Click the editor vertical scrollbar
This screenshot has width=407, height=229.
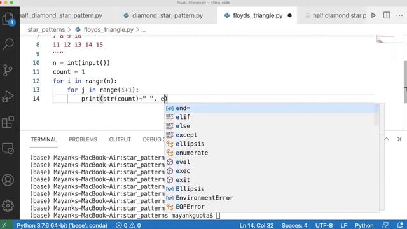[x=405, y=81]
